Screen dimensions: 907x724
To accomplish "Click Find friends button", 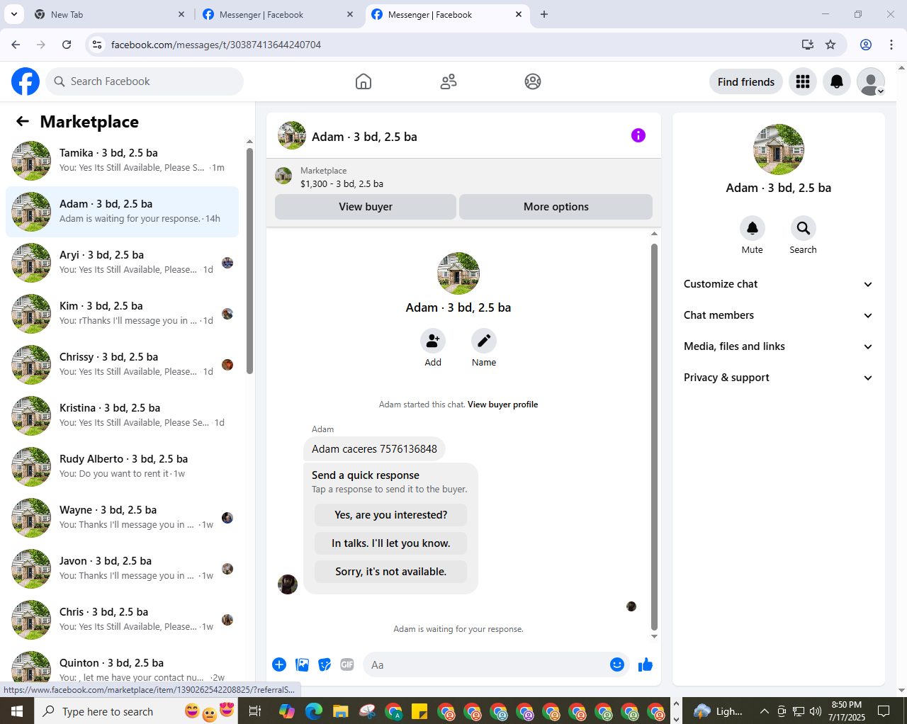I will point(746,81).
